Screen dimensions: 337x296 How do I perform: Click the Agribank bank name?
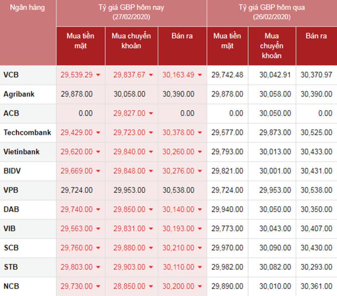[x=19, y=94]
